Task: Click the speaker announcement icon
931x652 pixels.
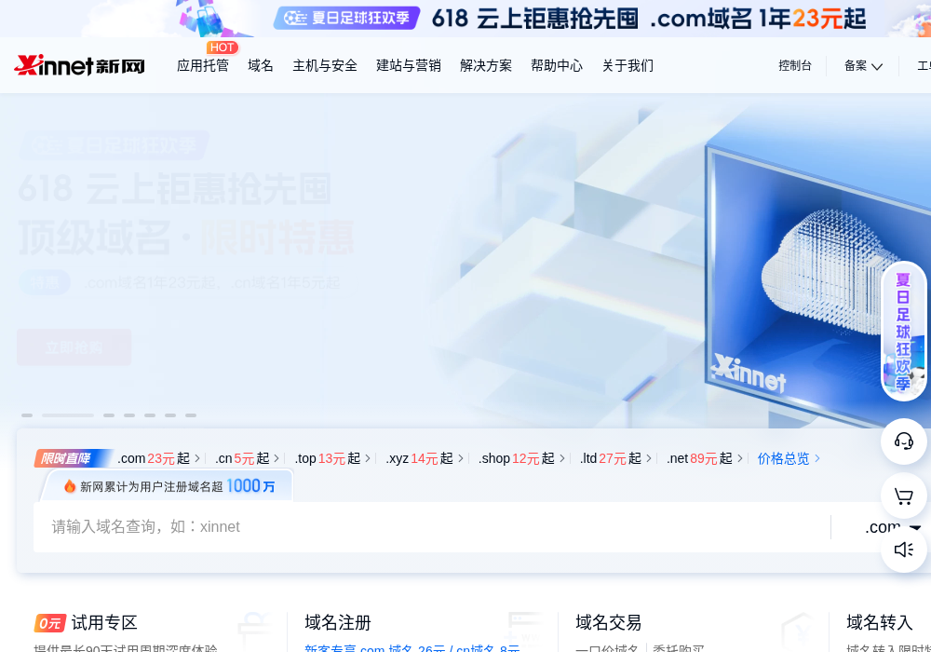Action: point(904,550)
